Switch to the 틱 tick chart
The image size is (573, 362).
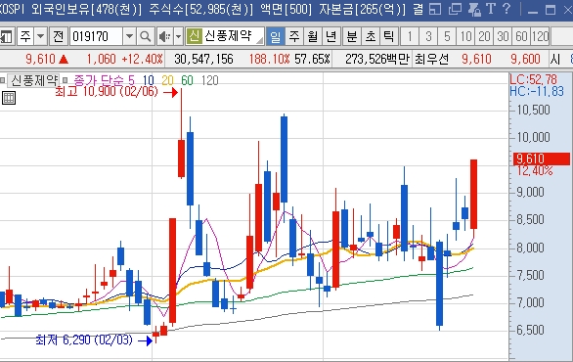pyautogui.click(x=389, y=36)
